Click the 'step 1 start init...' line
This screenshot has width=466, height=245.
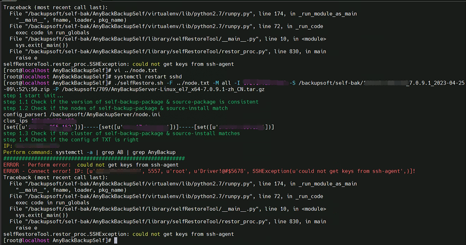pyautogui.click(x=33, y=96)
